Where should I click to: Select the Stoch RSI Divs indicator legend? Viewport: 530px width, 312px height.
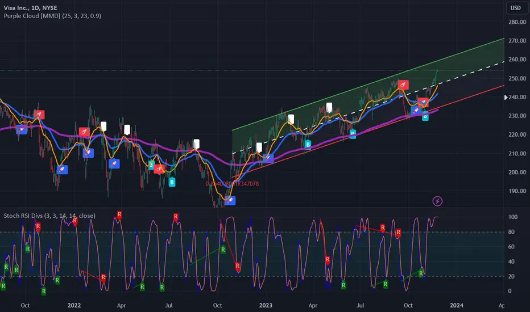point(49,216)
